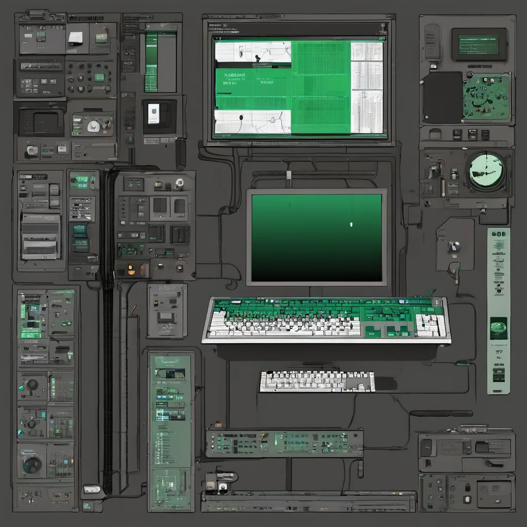Click the white round dial on left console
This screenshot has width=527, height=527.
click(94, 126)
